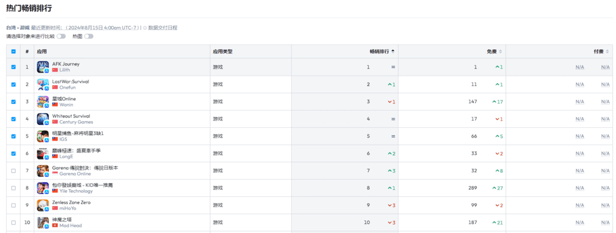616x233 pixels.
Task: Open the AFK Journey app icon
Action: [43, 67]
